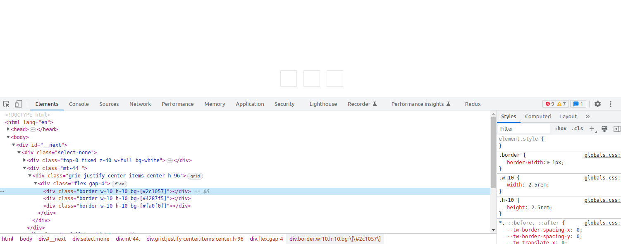This screenshot has width=621, height=244.
Task: Toggle the device toolbar emulation
Action: (18, 104)
